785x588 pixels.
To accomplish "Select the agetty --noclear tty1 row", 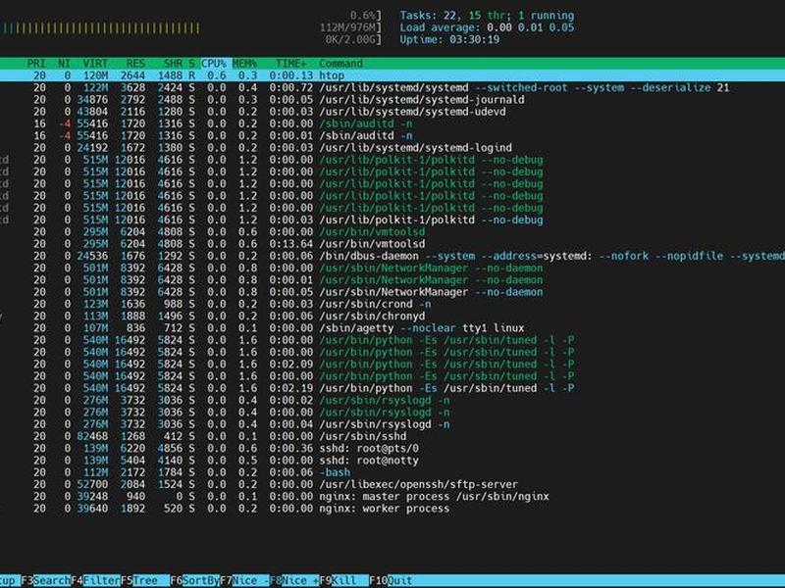I will coord(392,328).
